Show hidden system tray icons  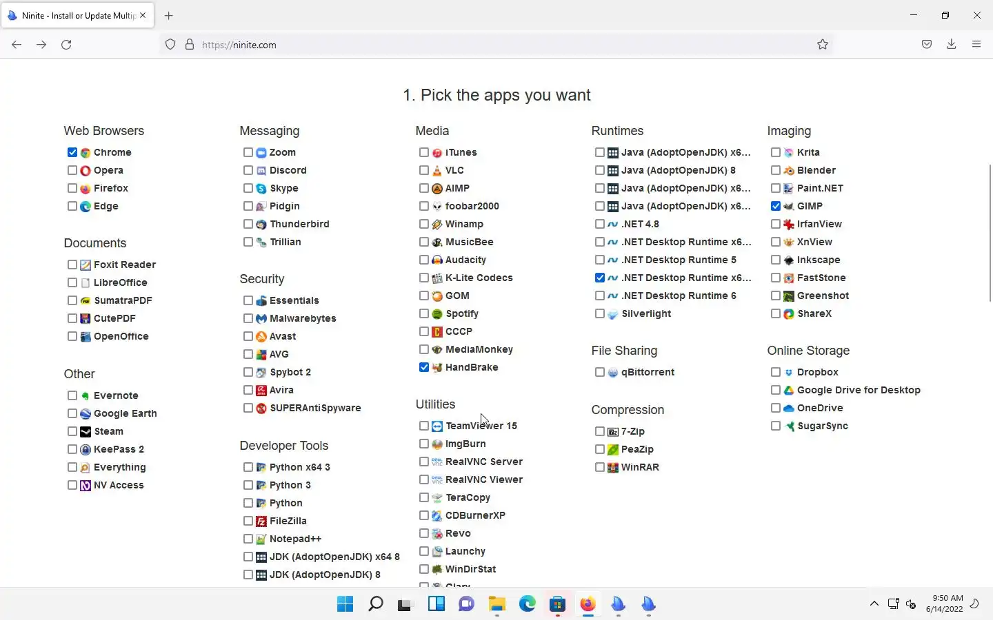874,604
